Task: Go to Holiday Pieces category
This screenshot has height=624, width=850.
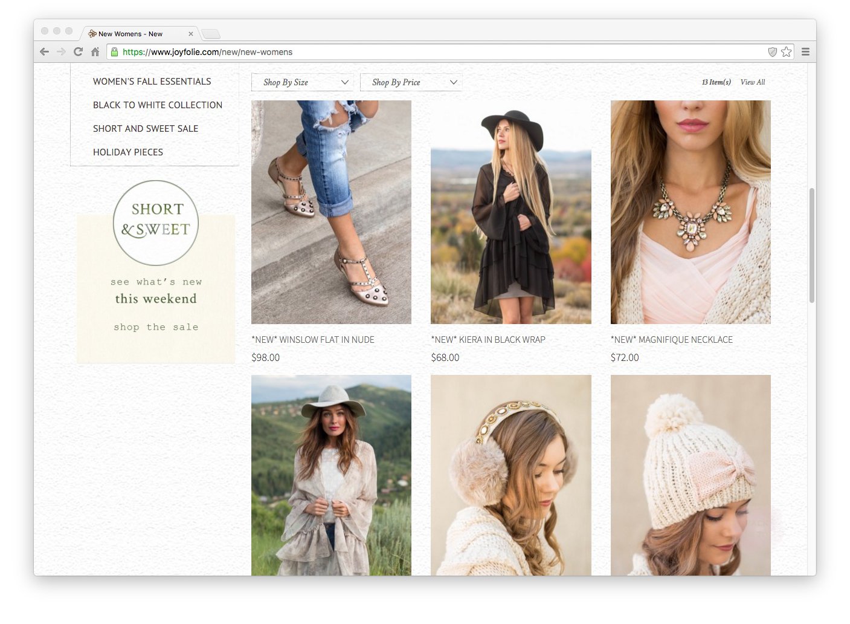Action: click(127, 152)
